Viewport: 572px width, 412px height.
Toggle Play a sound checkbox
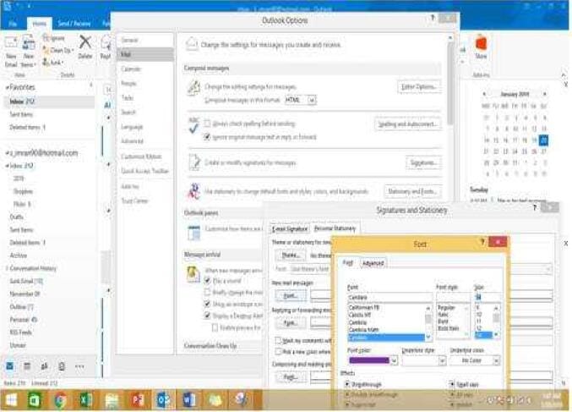point(207,281)
